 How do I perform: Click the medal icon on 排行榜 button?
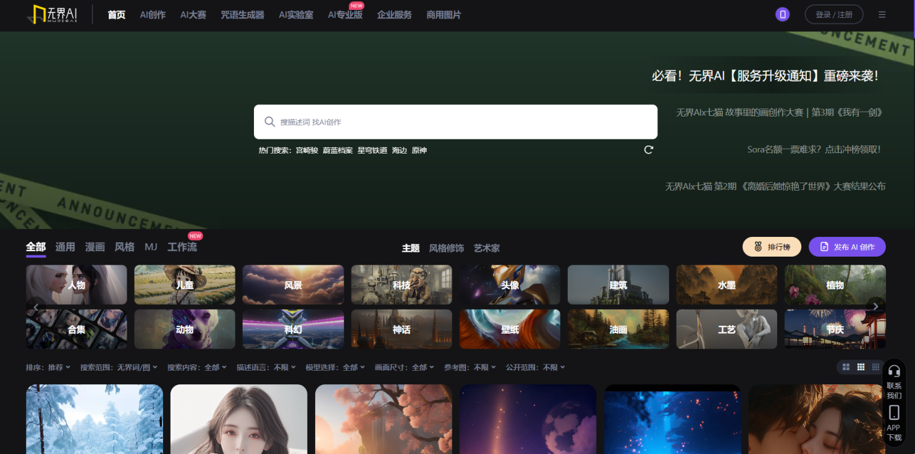point(758,246)
